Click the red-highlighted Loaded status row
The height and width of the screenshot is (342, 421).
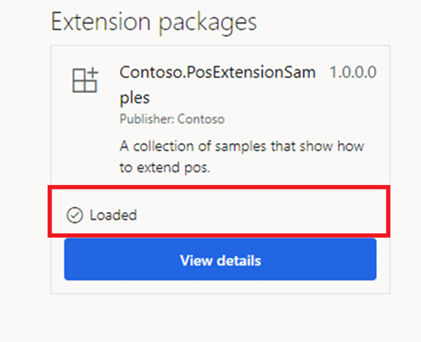click(219, 211)
